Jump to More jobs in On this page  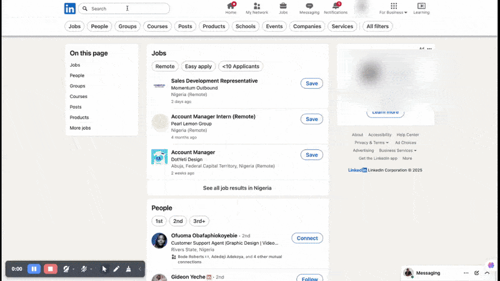[80, 128]
